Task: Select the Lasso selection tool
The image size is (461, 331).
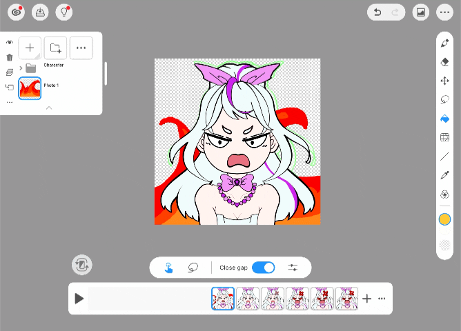Action: pos(445,99)
